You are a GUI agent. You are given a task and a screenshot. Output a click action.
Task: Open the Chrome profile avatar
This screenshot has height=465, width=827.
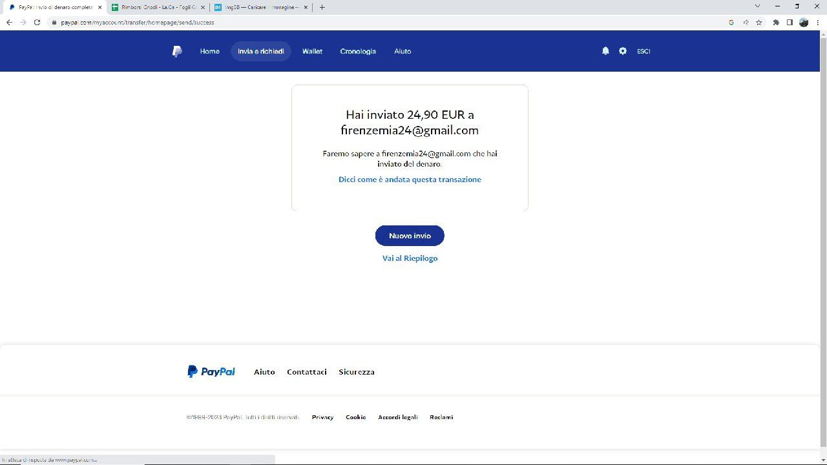[804, 22]
